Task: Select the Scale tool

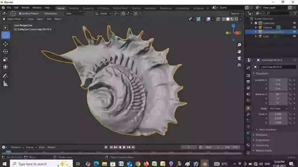Action: click(5, 59)
